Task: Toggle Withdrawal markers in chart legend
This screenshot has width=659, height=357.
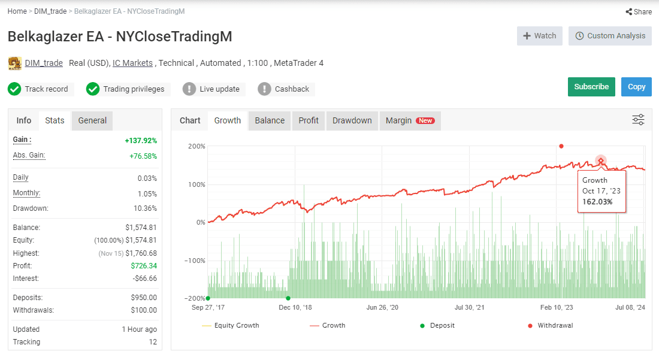Action: point(550,325)
